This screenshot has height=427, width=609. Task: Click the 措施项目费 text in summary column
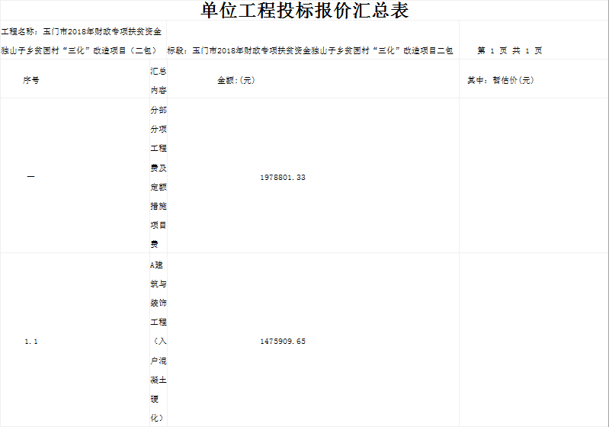point(159,225)
